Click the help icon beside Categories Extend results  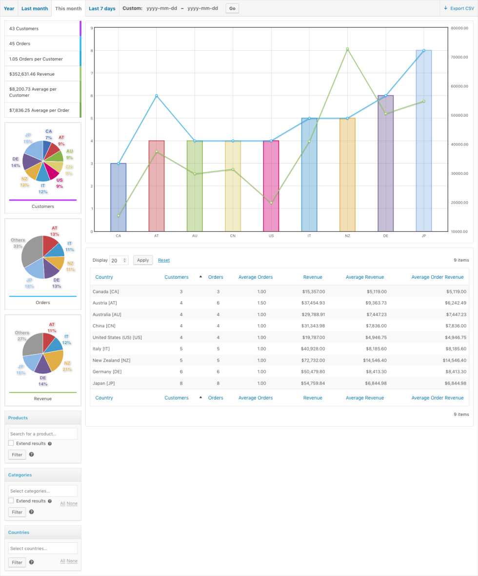50,501
